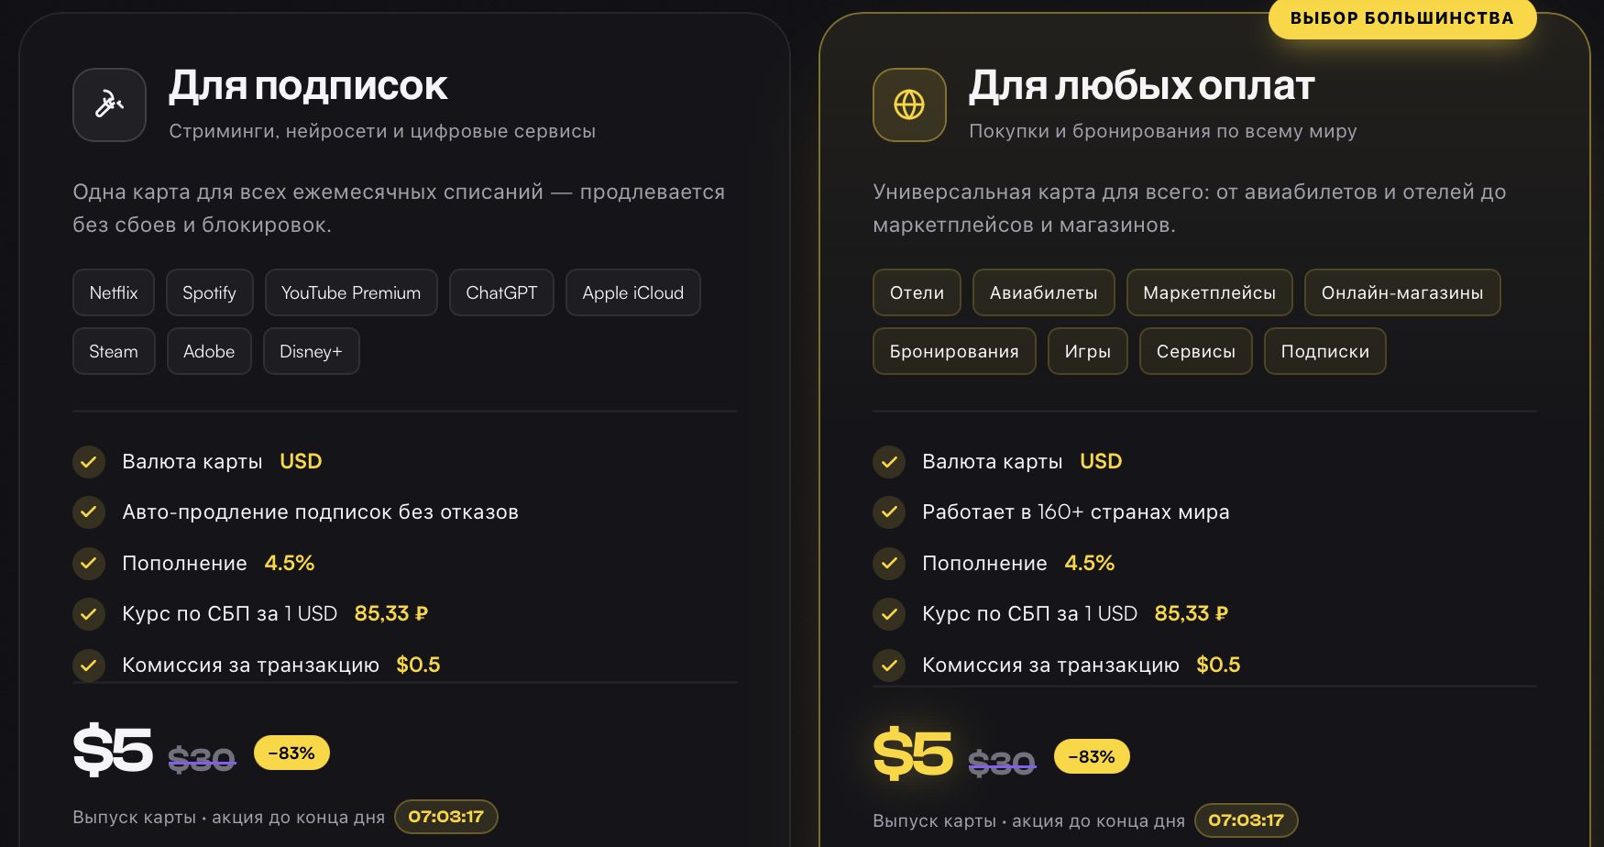Image resolution: width=1604 pixels, height=847 pixels.
Task: Select the Маркетплейсы chip
Action: point(1210,292)
